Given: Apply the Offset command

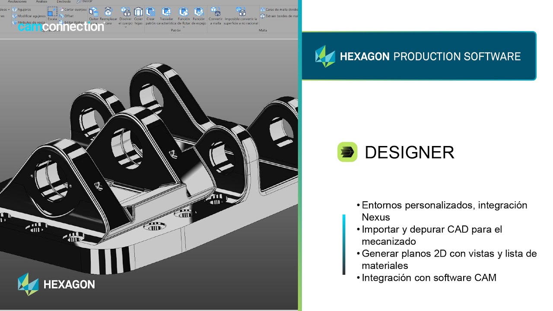Looking at the screenshot, I should pyautogui.click(x=66, y=16).
